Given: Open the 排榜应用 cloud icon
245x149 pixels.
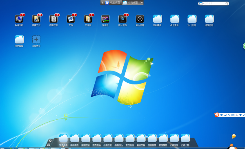Looking at the screenshot, I should [x=209, y=19].
